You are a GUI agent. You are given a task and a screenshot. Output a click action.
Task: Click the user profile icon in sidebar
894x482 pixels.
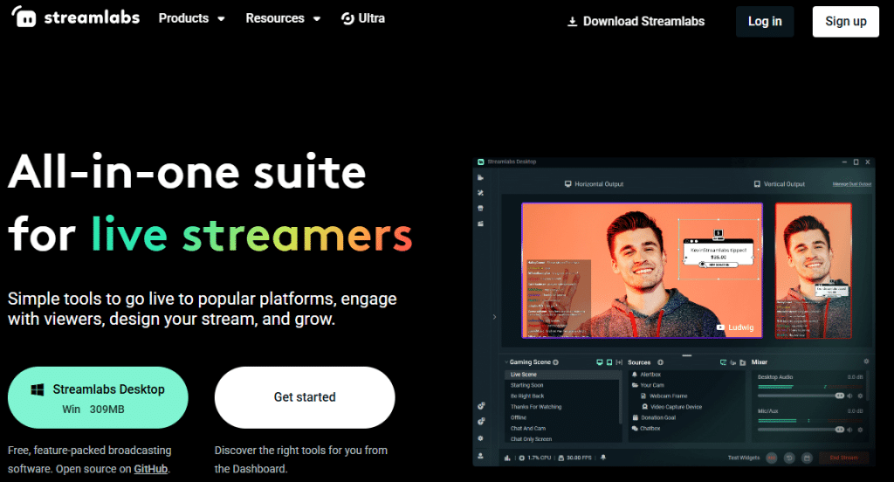pyautogui.click(x=481, y=456)
